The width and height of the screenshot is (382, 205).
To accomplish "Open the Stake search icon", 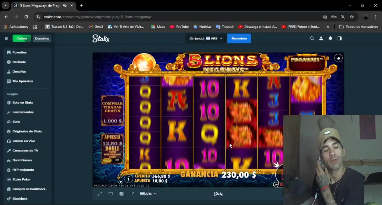I will pos(312,38).
